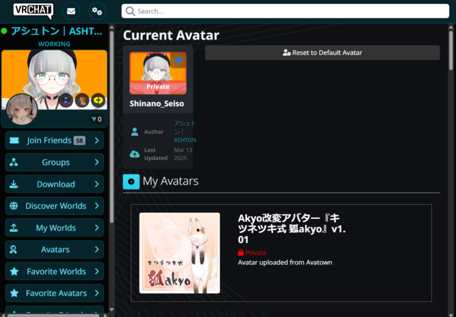Click the small round profile picture
The image size is (456, 317).
[21, 109]
